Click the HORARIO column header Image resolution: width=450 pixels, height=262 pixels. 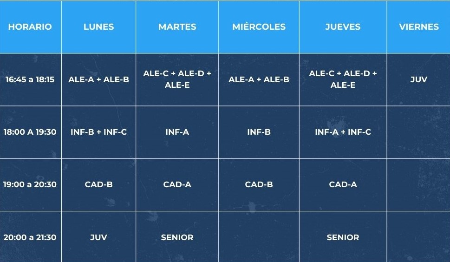pos(31,26)
